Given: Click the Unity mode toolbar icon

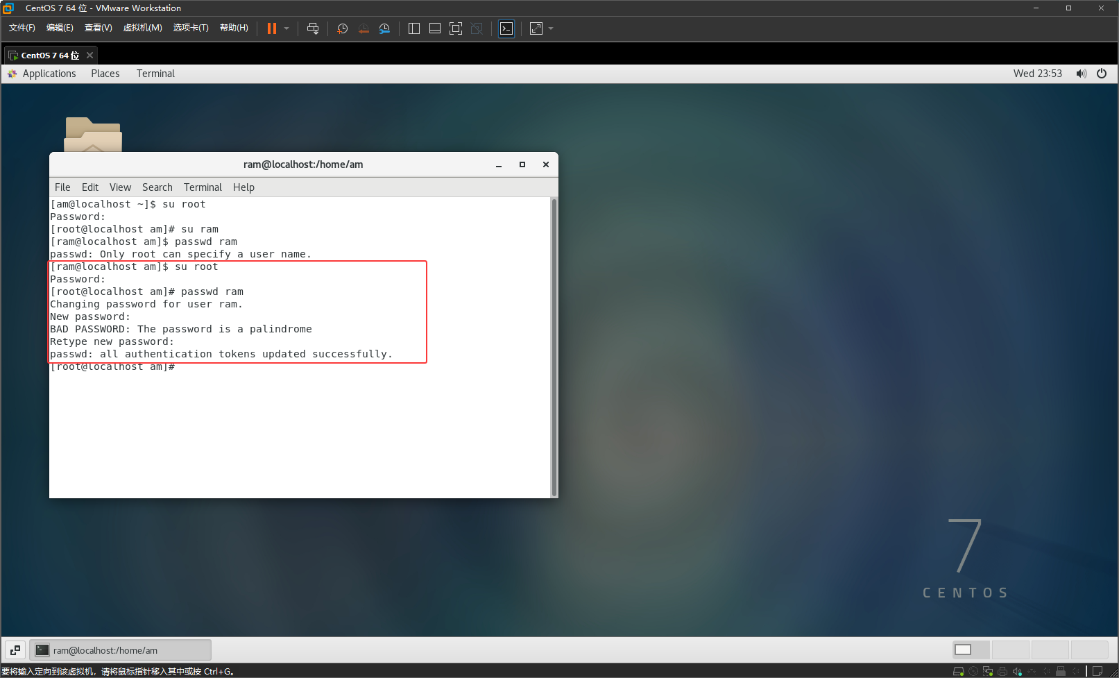Looking at the screenshot, I should pos(477,28).
